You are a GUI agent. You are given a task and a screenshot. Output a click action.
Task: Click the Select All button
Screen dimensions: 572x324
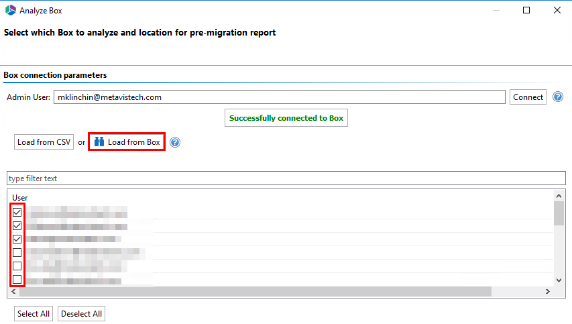(34, 314)
